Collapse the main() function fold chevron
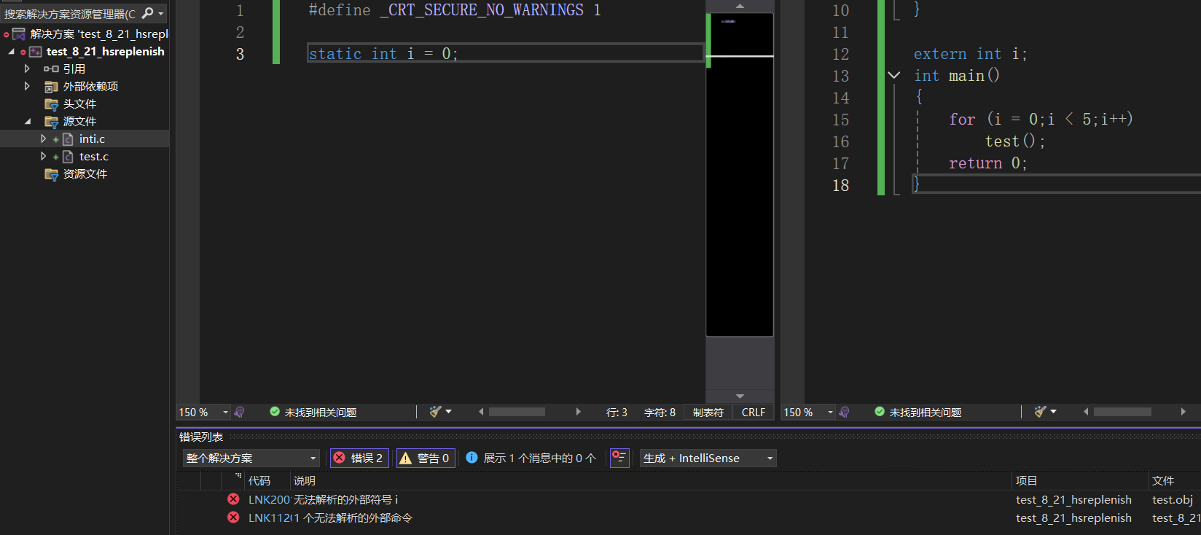Viewport: 1201px width, 535px height. point(894,76)
